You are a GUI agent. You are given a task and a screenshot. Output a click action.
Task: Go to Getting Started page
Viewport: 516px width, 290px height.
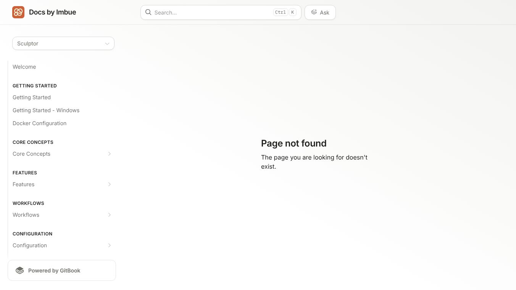coord(32,97)
